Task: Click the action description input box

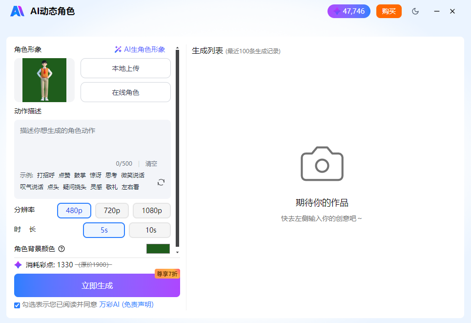Action: click(92, 137)
